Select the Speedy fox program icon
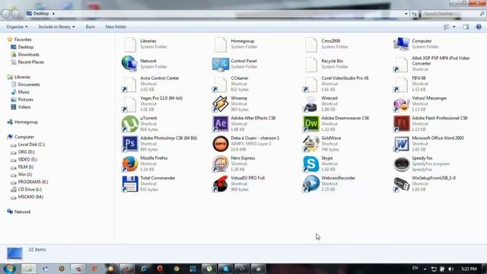The width and height of the screenshot is (487, 274). (401, 164)
